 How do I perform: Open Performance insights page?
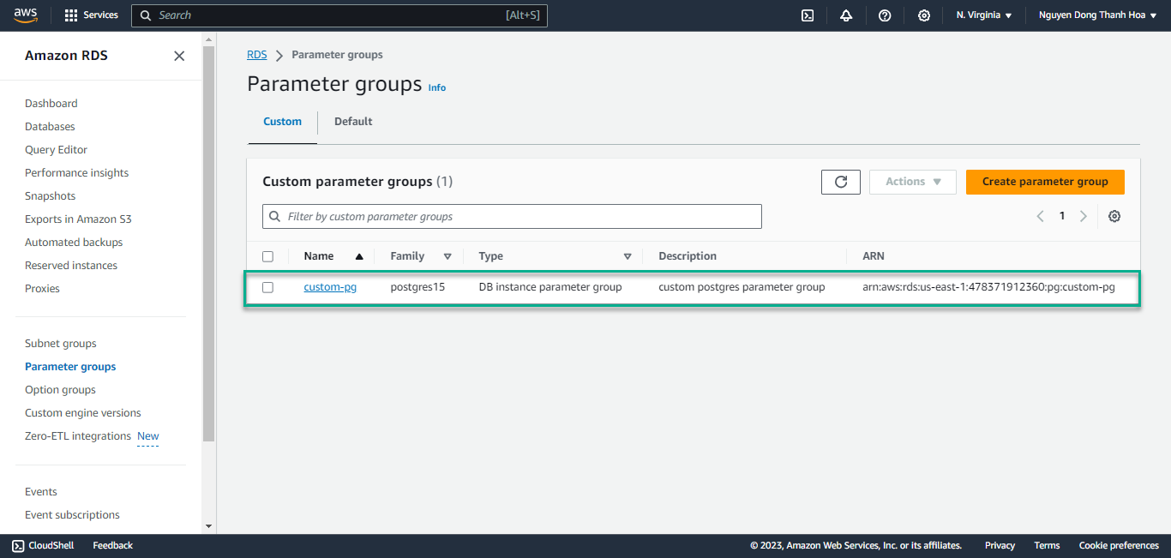pyautogui.click(x=76, y=173)
